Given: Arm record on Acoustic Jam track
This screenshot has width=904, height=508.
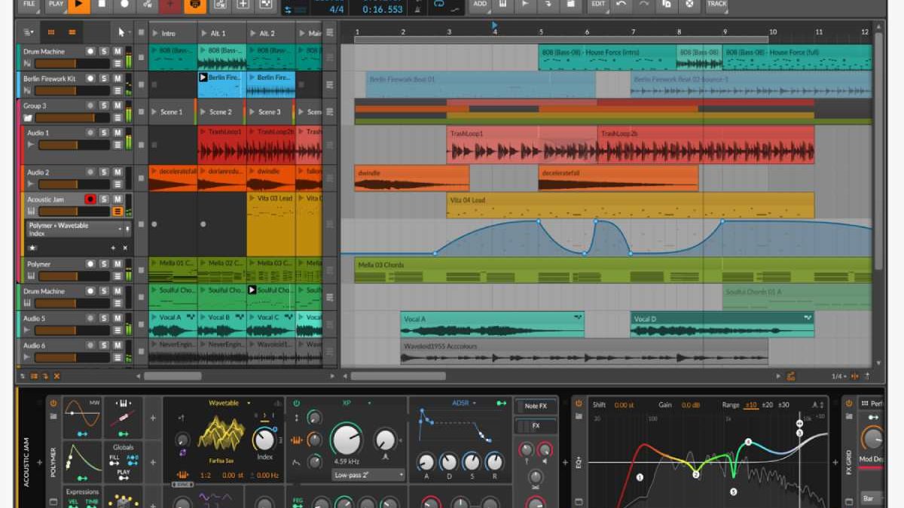Looking at the screenshot, I should (90, 199).
